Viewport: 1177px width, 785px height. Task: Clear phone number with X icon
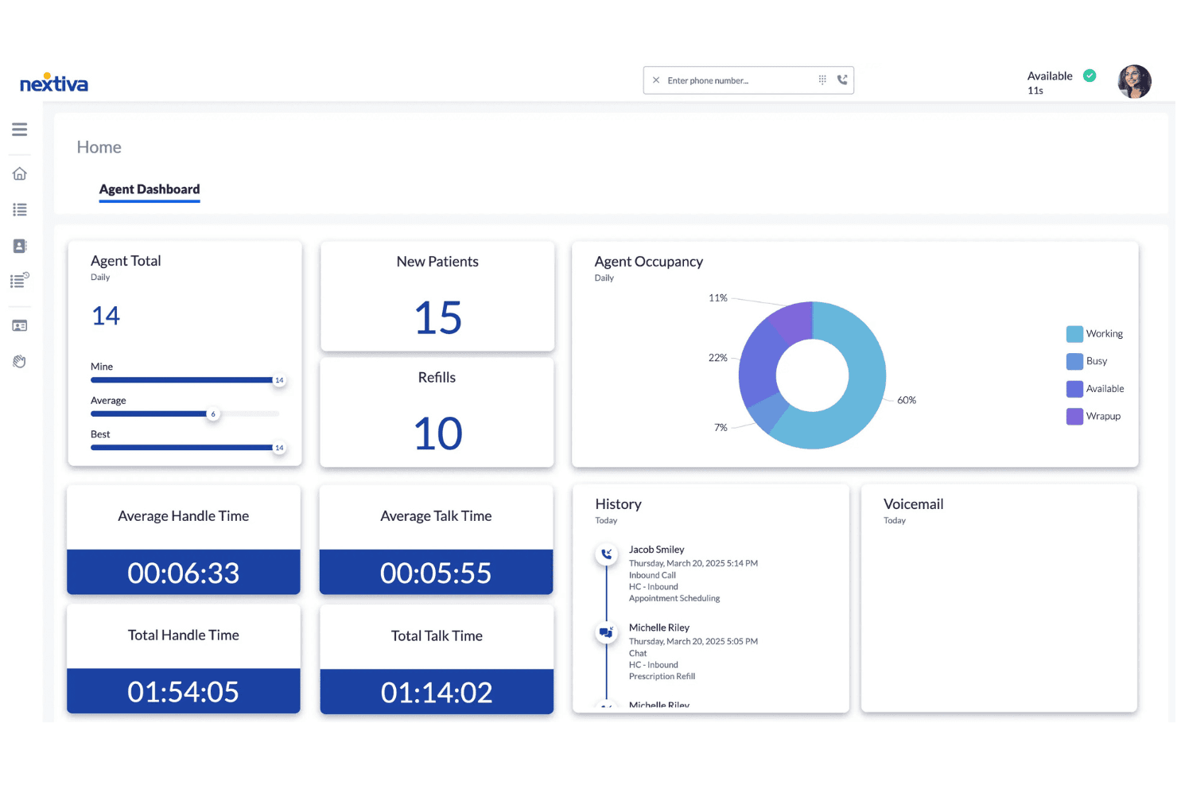(x=656, y=80)
